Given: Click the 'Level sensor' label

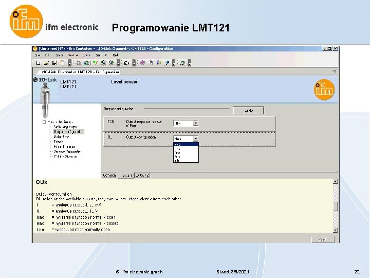Looking at the screenshot, I should pos(124,82).
